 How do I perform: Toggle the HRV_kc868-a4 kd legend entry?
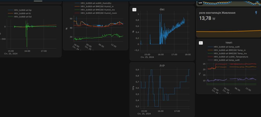tap(23, 17)
